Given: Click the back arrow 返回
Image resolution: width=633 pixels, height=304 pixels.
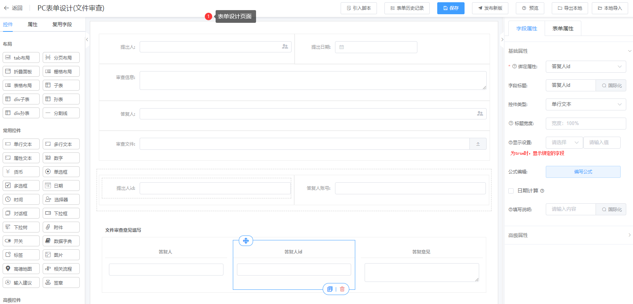Looking at the screenshot, I should [x=13, y=8].
